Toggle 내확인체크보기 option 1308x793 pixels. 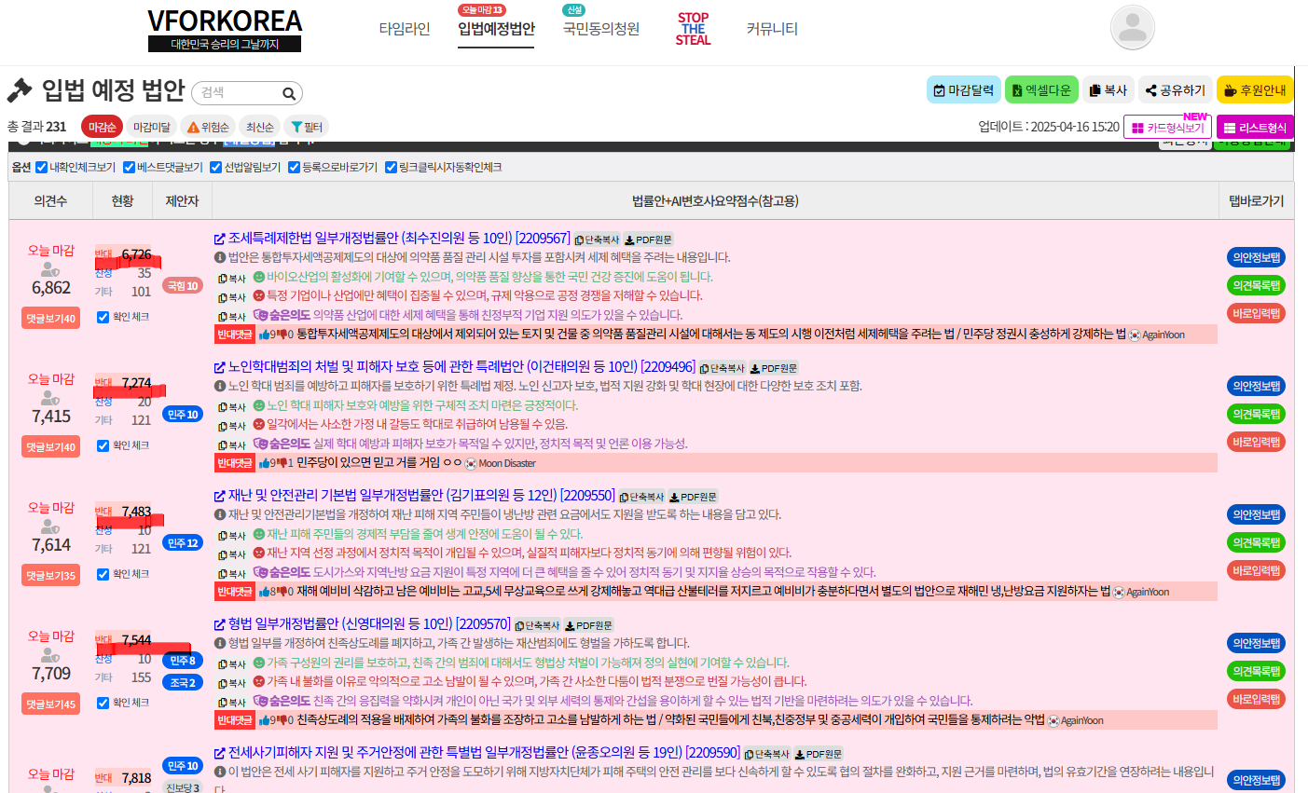[x=41, y=168]
